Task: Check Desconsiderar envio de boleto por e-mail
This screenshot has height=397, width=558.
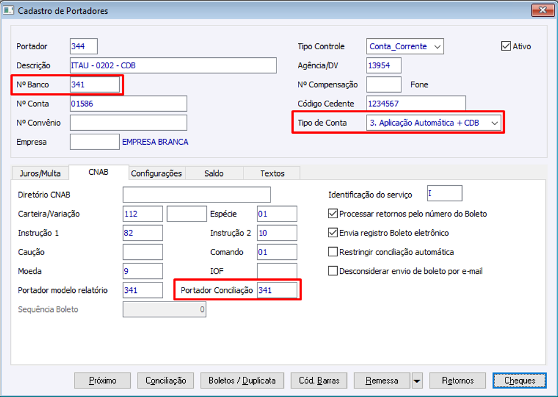Action: pyautogui.click(x=332, y=271)
